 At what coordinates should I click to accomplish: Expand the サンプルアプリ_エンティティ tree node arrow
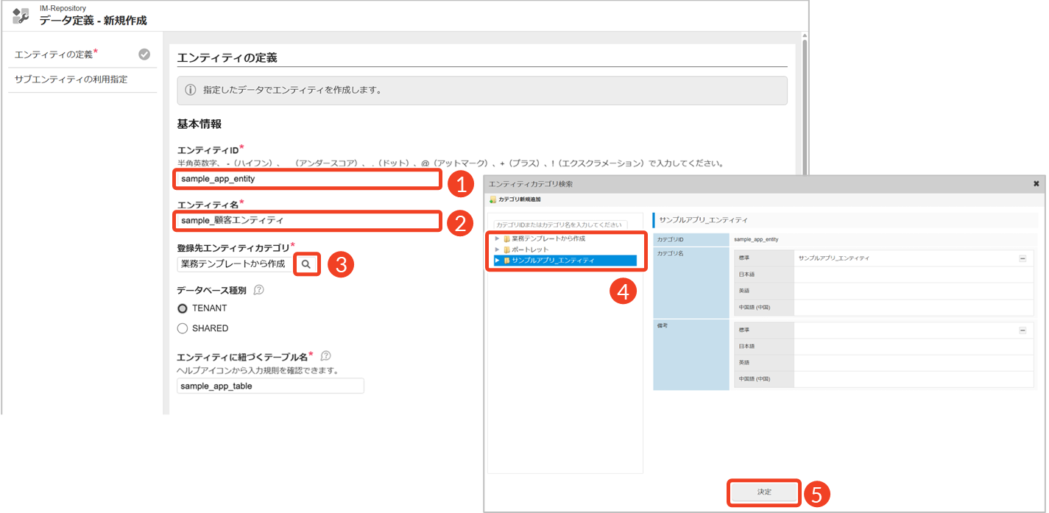(498, 261)
